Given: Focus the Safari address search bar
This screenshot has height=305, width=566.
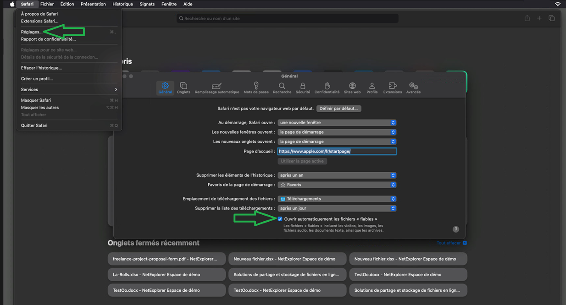Looking at the screenshot, I should pos(288,18).
